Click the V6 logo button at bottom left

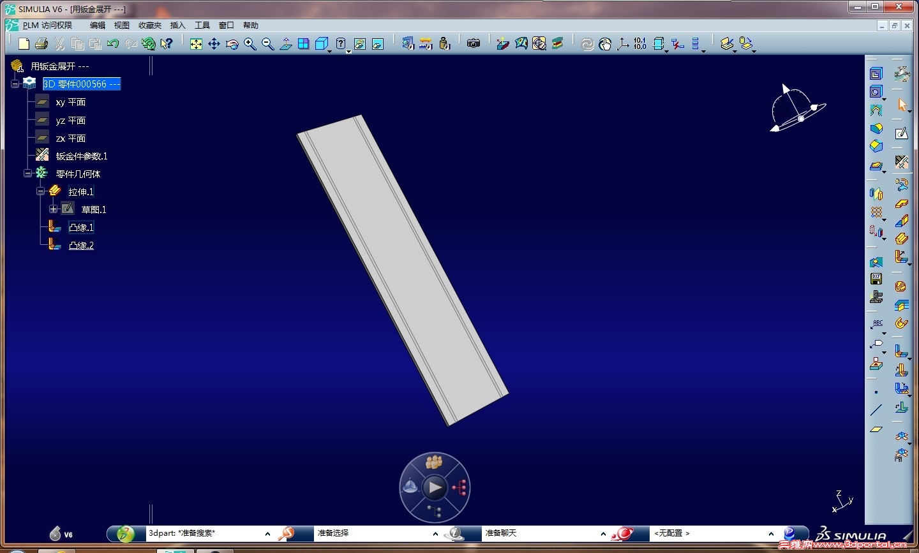click(61, 534)
